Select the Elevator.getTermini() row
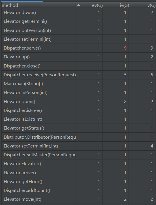Viewport: 156px width, 205px height. (x=79, y=21)
